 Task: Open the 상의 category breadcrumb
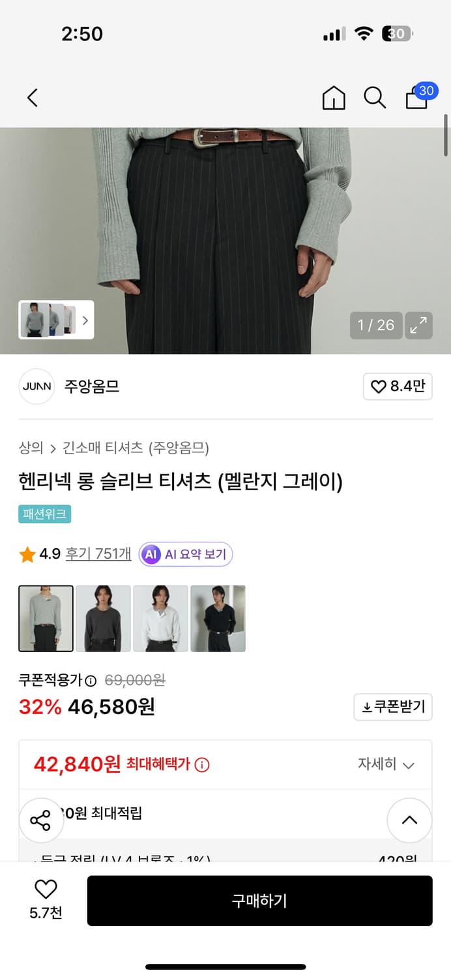click(x=29, y=441)
